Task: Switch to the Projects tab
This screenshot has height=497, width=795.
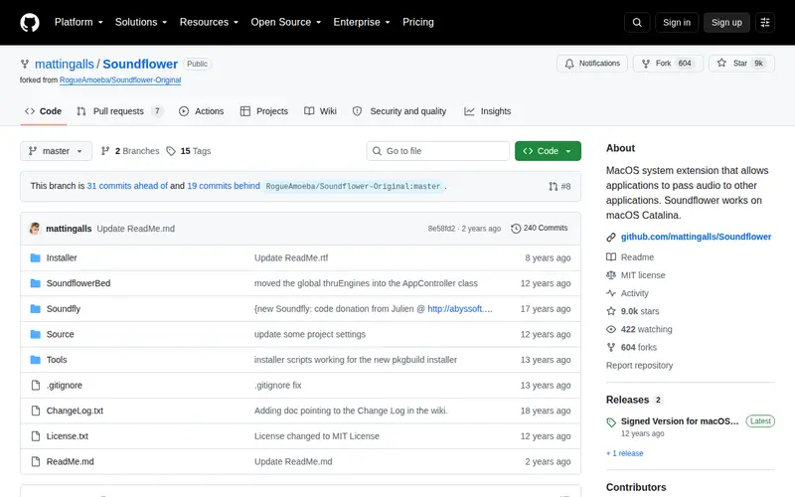Action: point(264,111)
